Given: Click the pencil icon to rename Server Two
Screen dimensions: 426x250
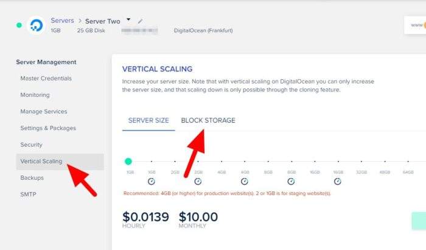Looking at the screenshot, I should pyautogui.click(x=140, y=21).
